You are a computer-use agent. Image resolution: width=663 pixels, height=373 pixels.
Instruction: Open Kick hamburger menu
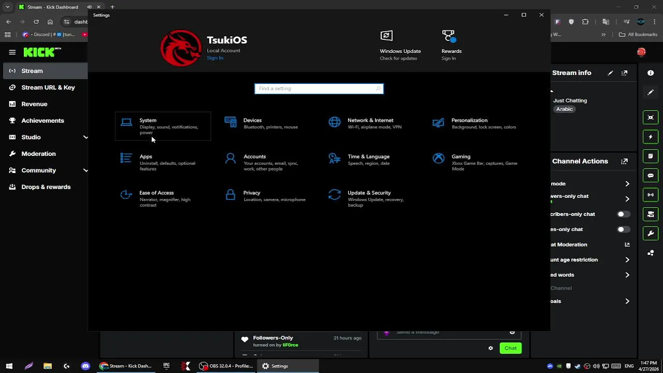[12, 52]
